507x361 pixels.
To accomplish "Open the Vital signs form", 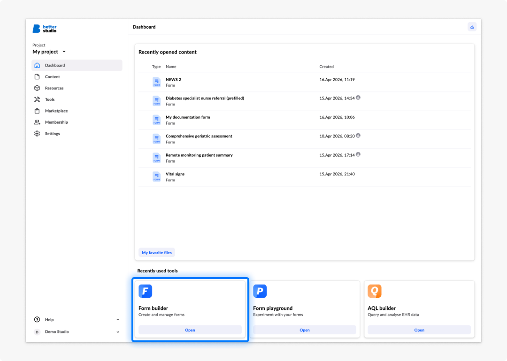I will pyautogui.click(x=175, y=174).
